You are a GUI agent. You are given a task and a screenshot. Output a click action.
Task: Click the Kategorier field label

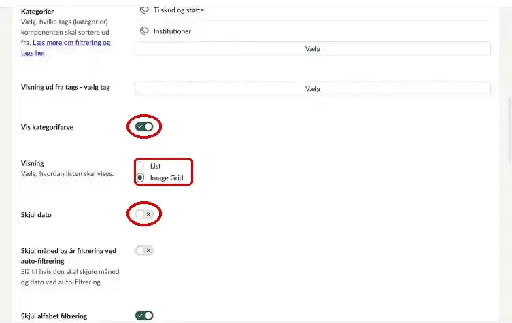click(37, 12)
